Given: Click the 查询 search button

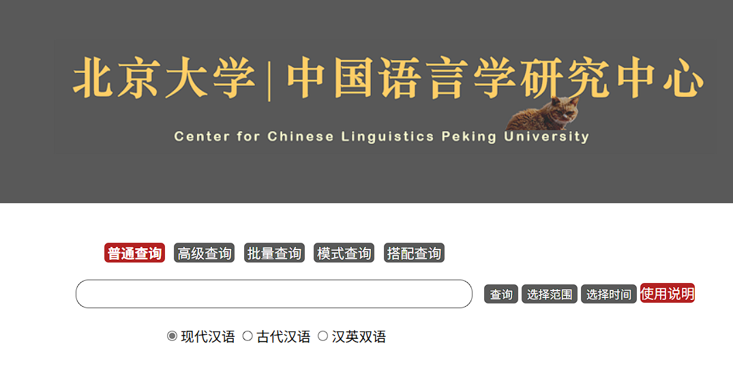Looking at the screenshot, I should [x=501, y=294].
